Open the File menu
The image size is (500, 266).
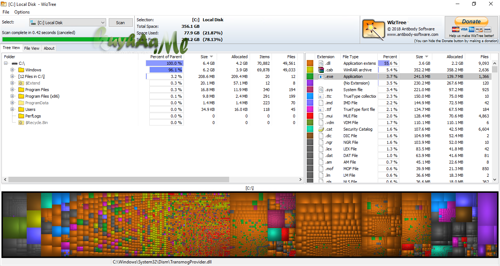6,12
